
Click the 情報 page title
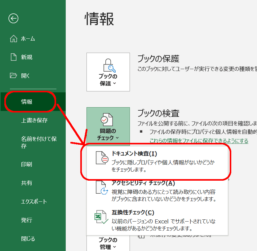(99, 19)
